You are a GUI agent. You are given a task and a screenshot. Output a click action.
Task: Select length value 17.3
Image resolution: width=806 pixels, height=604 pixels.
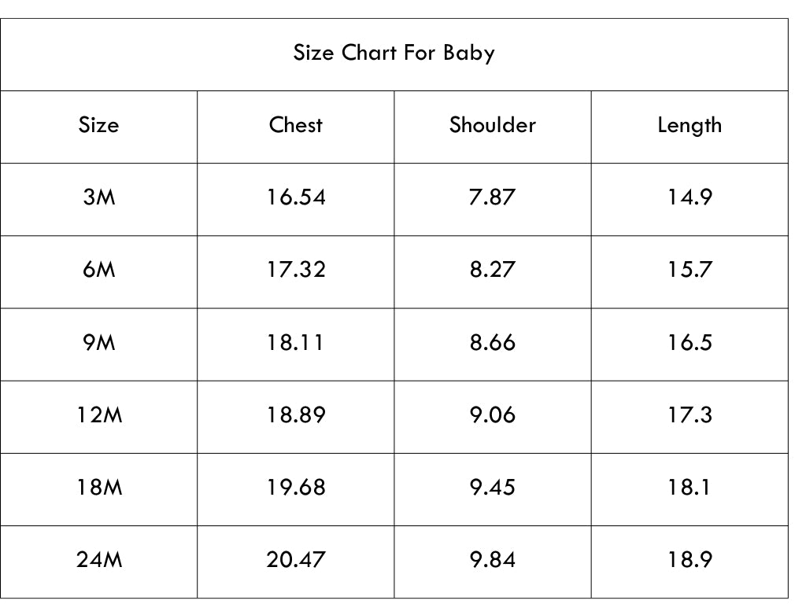pyautogui.click(x=690, y=415)
